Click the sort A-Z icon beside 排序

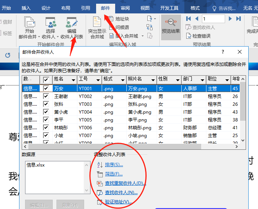click(100, 165)
